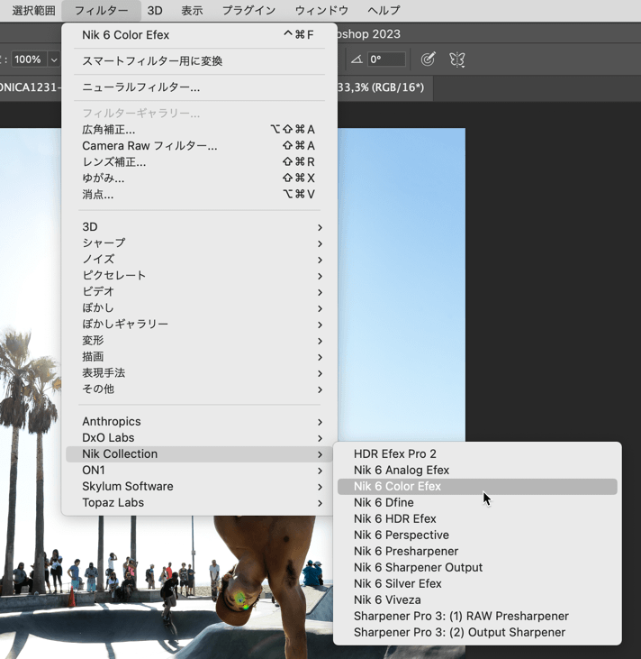Image resolution: width=641 pixels, height=659 pixels.
Task: Expand the 表現手法 submenu
Action: (x=199, y=373)
